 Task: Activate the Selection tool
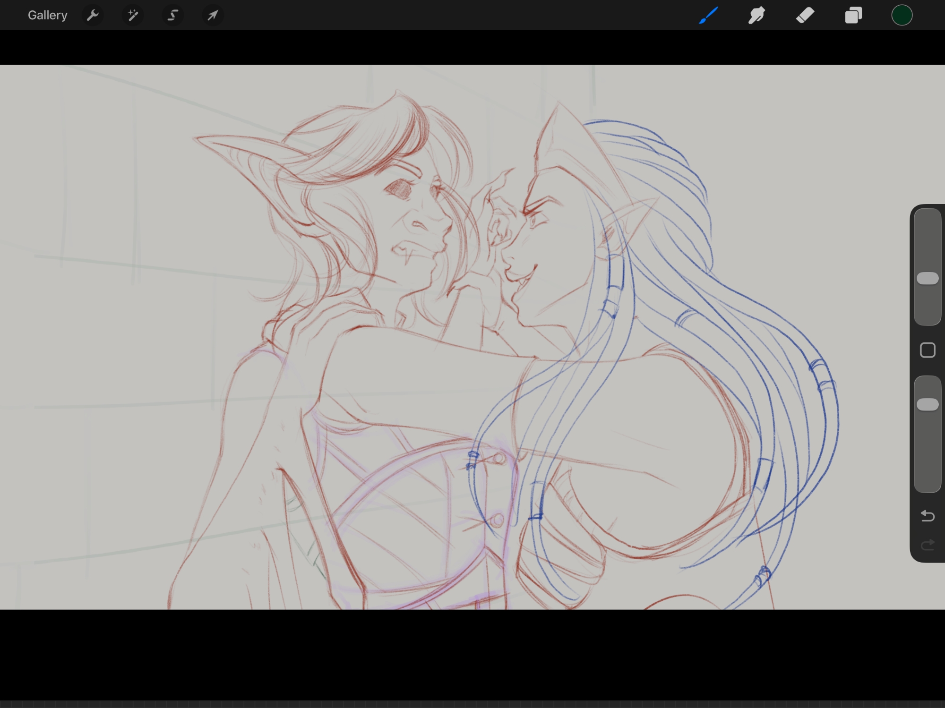[173, 15]
